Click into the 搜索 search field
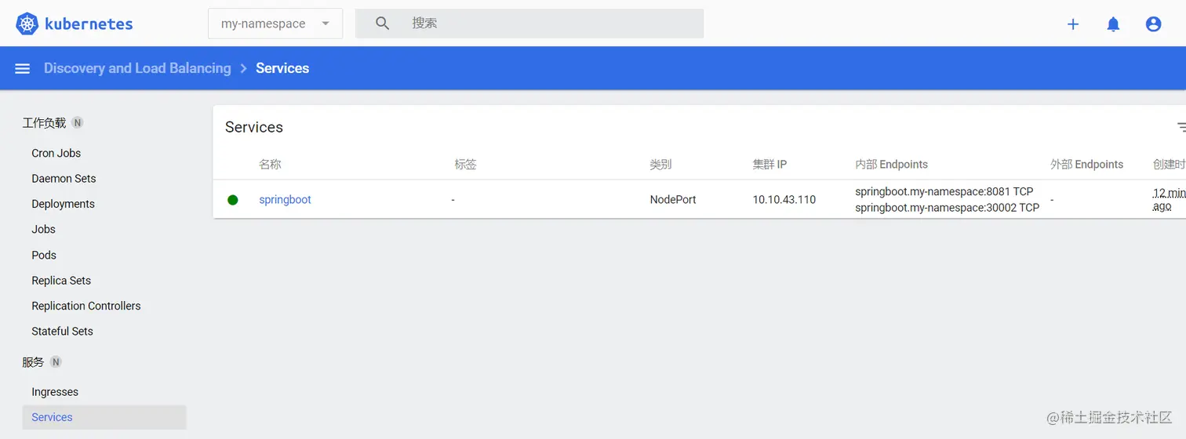 pos(529,24)
